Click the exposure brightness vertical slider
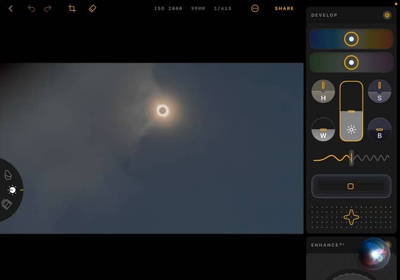 351,111
